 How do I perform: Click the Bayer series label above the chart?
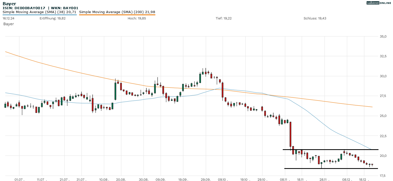tap(8, 24)
